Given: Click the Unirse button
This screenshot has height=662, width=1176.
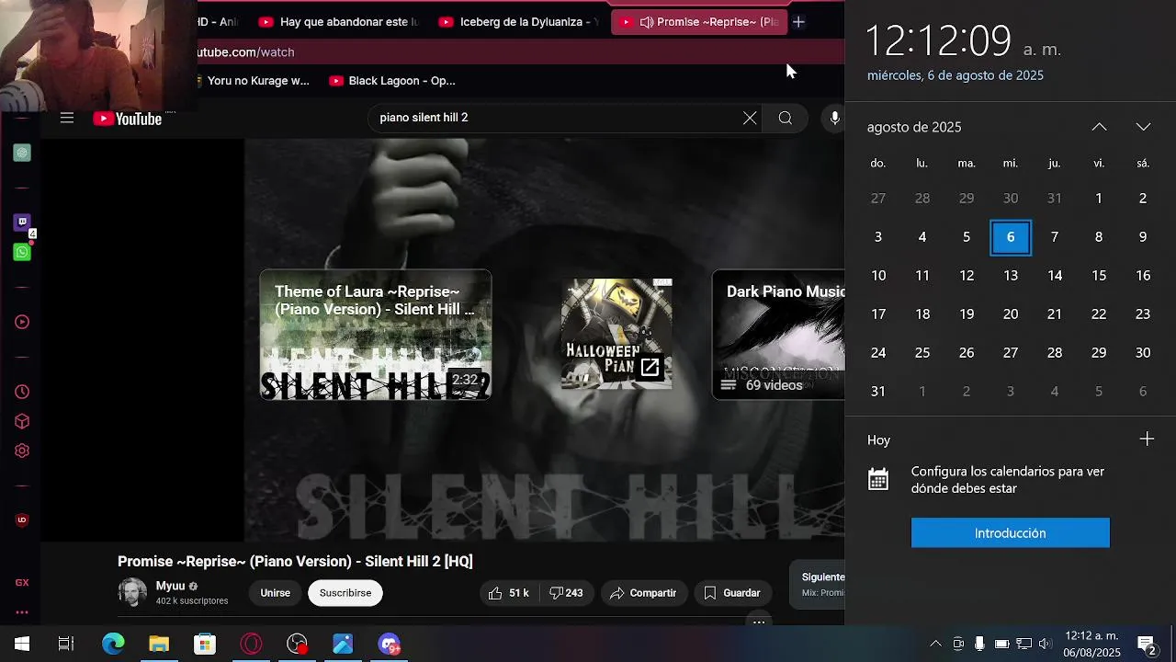Looking at the screenshot, I should [x=275, y=593].
